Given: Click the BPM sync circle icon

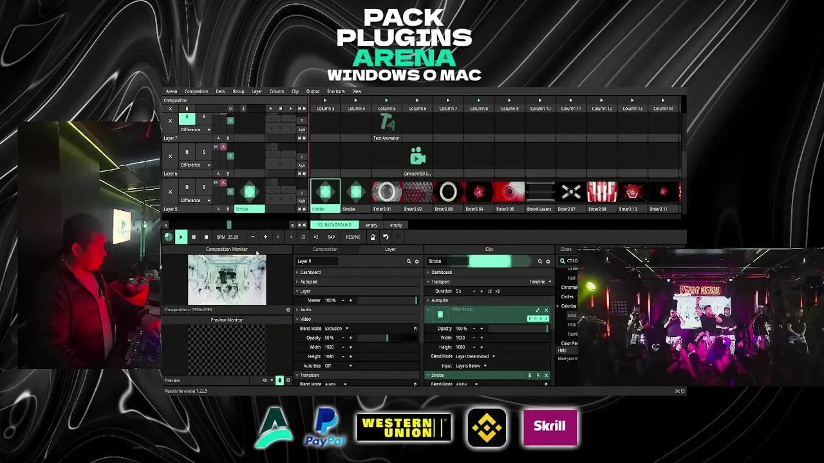Looking at the screenshot, I should pyautogui.click(x=169, y=237).
